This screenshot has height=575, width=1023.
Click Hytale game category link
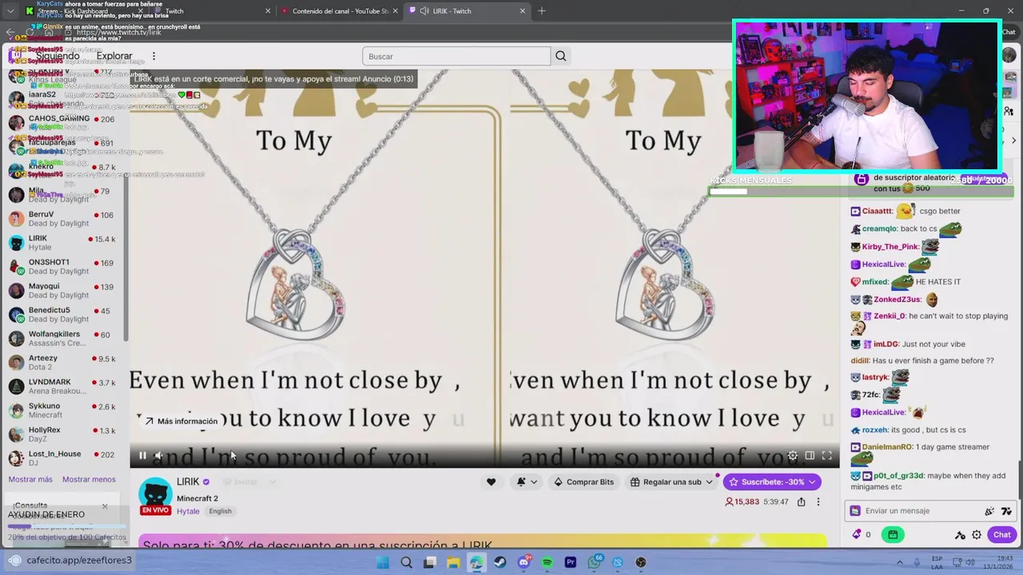[188, 511]
